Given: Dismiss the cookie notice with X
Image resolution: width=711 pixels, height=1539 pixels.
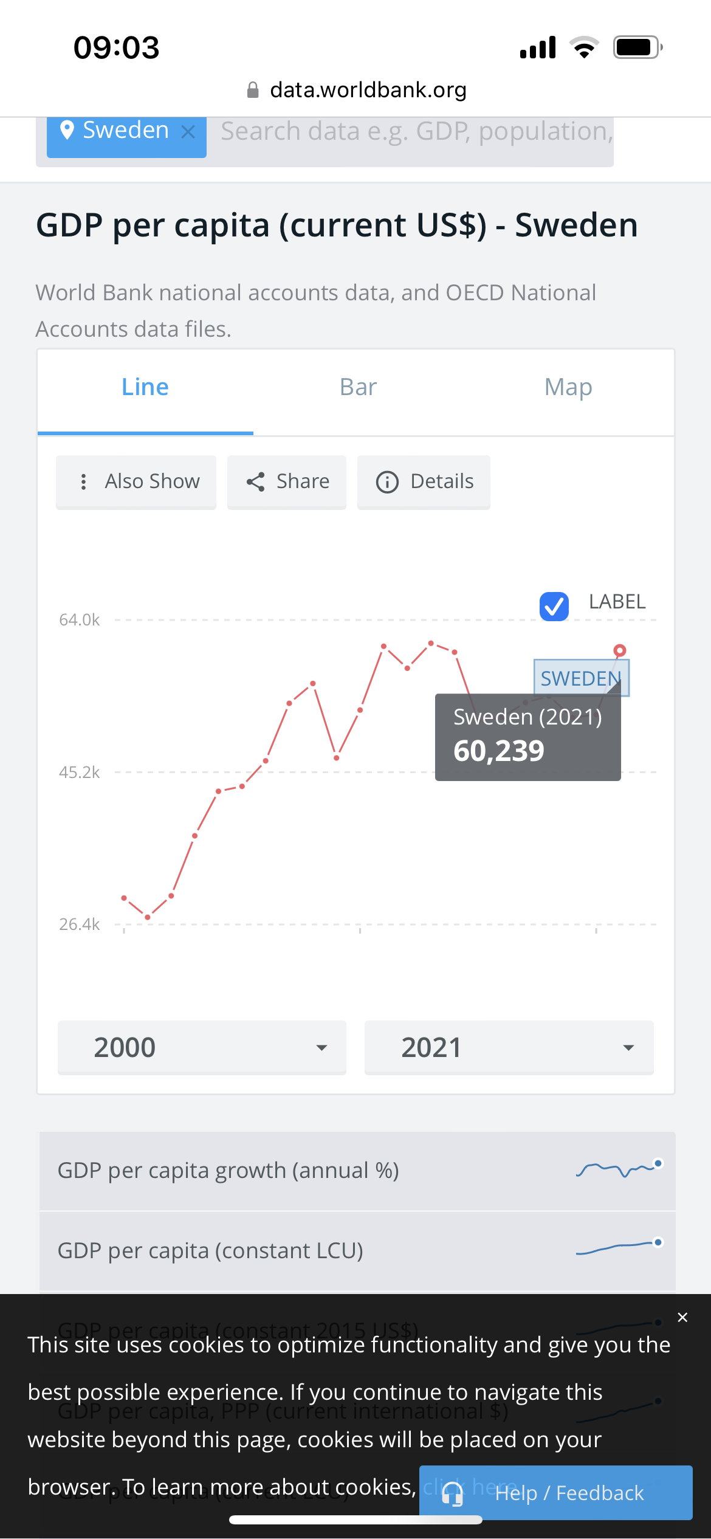Looking at the screenshot, I should tap(682, 1317).
